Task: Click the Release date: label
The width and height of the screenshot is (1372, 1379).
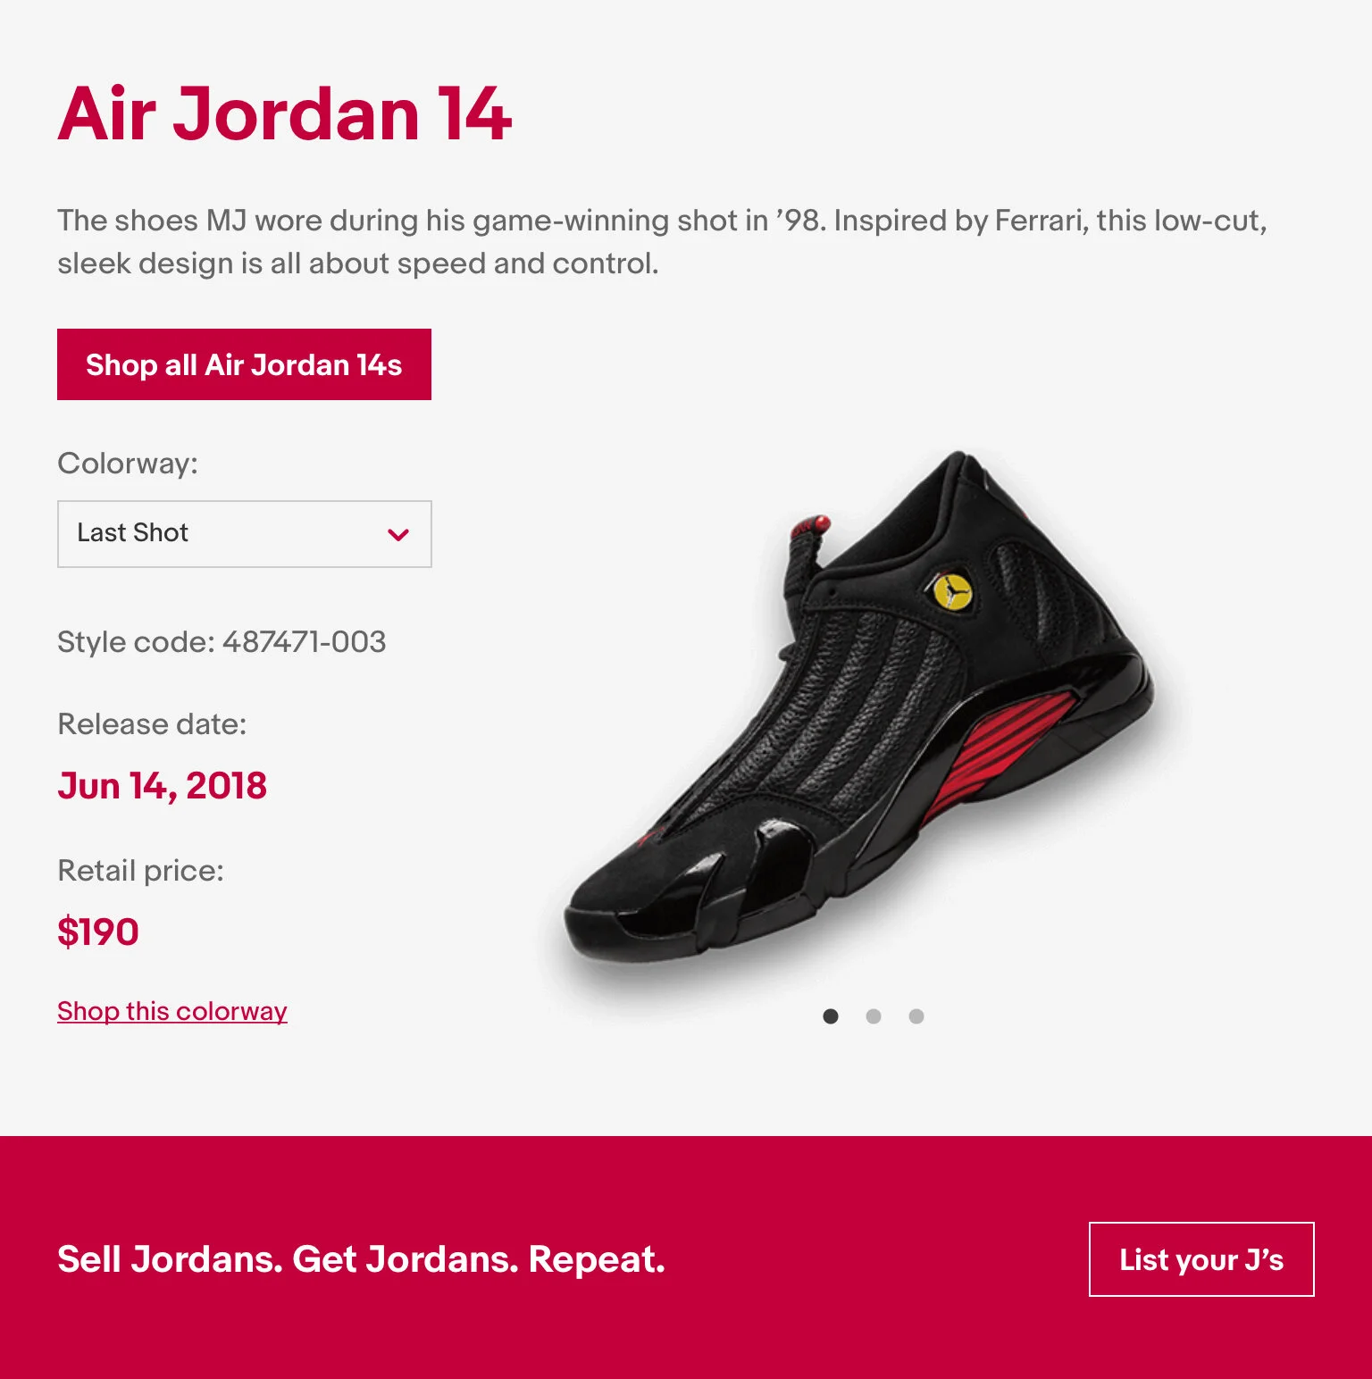Action: pyautogui.click(x=152, y=723)
